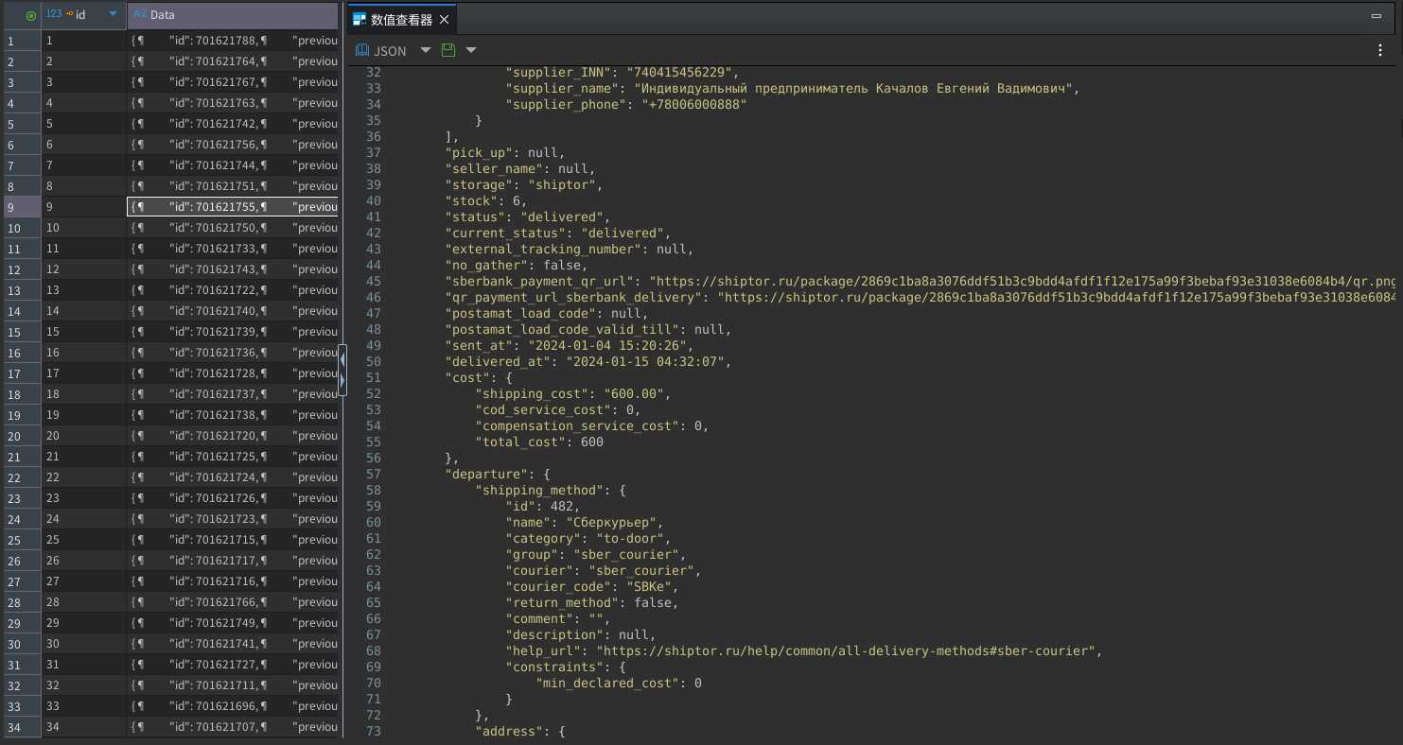Click the qr_payment_url_sberbank_delivery line

(921, 298)
